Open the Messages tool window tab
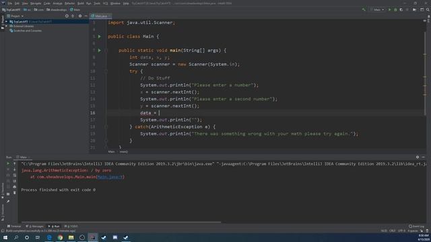431x242 pixels. coord(34,227)
